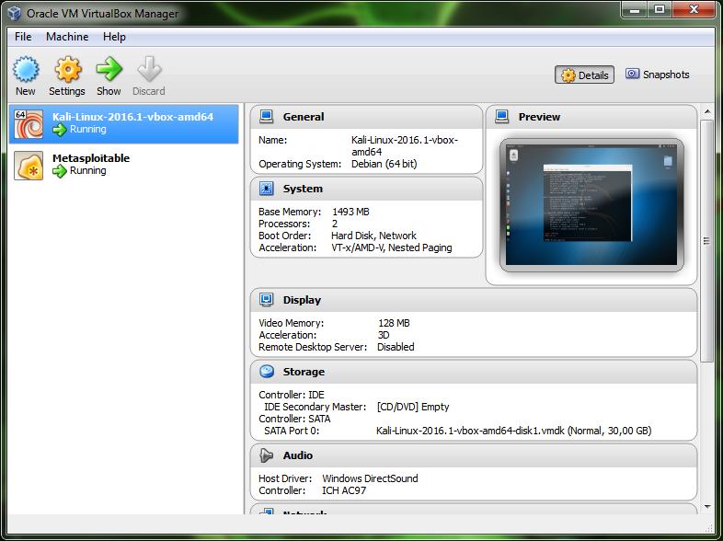This screenshot has height=541, width=723.
Task: Click the Discard toolbar icon
Action: click(x=149, y=69)
